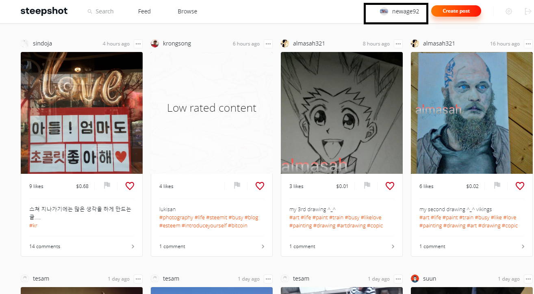Viewport: 534px width, 294px height.
Task: Click suun's profile avatar
Action: tap(415, 279)
